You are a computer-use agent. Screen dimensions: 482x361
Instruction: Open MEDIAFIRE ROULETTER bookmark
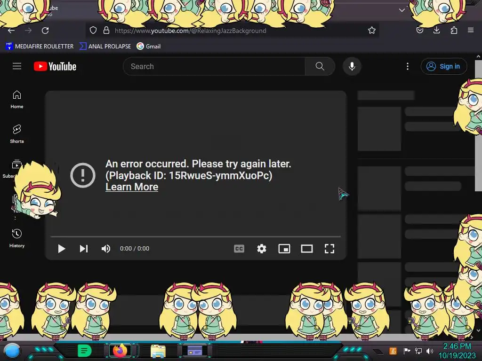40,47
